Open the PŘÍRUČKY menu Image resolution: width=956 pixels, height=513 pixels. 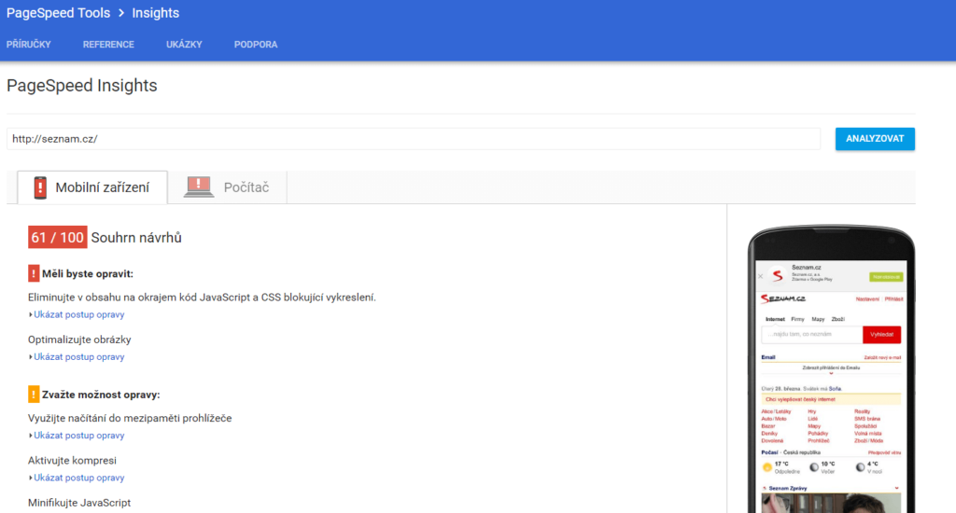(29, 45)
